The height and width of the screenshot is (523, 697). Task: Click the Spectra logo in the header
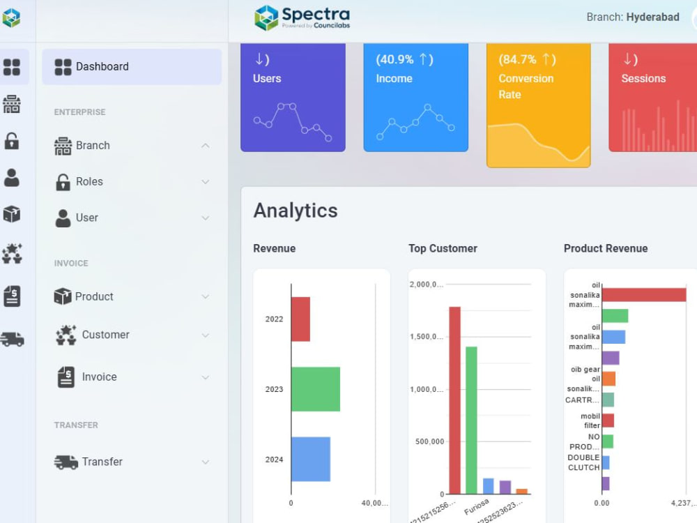click(302, 17)
